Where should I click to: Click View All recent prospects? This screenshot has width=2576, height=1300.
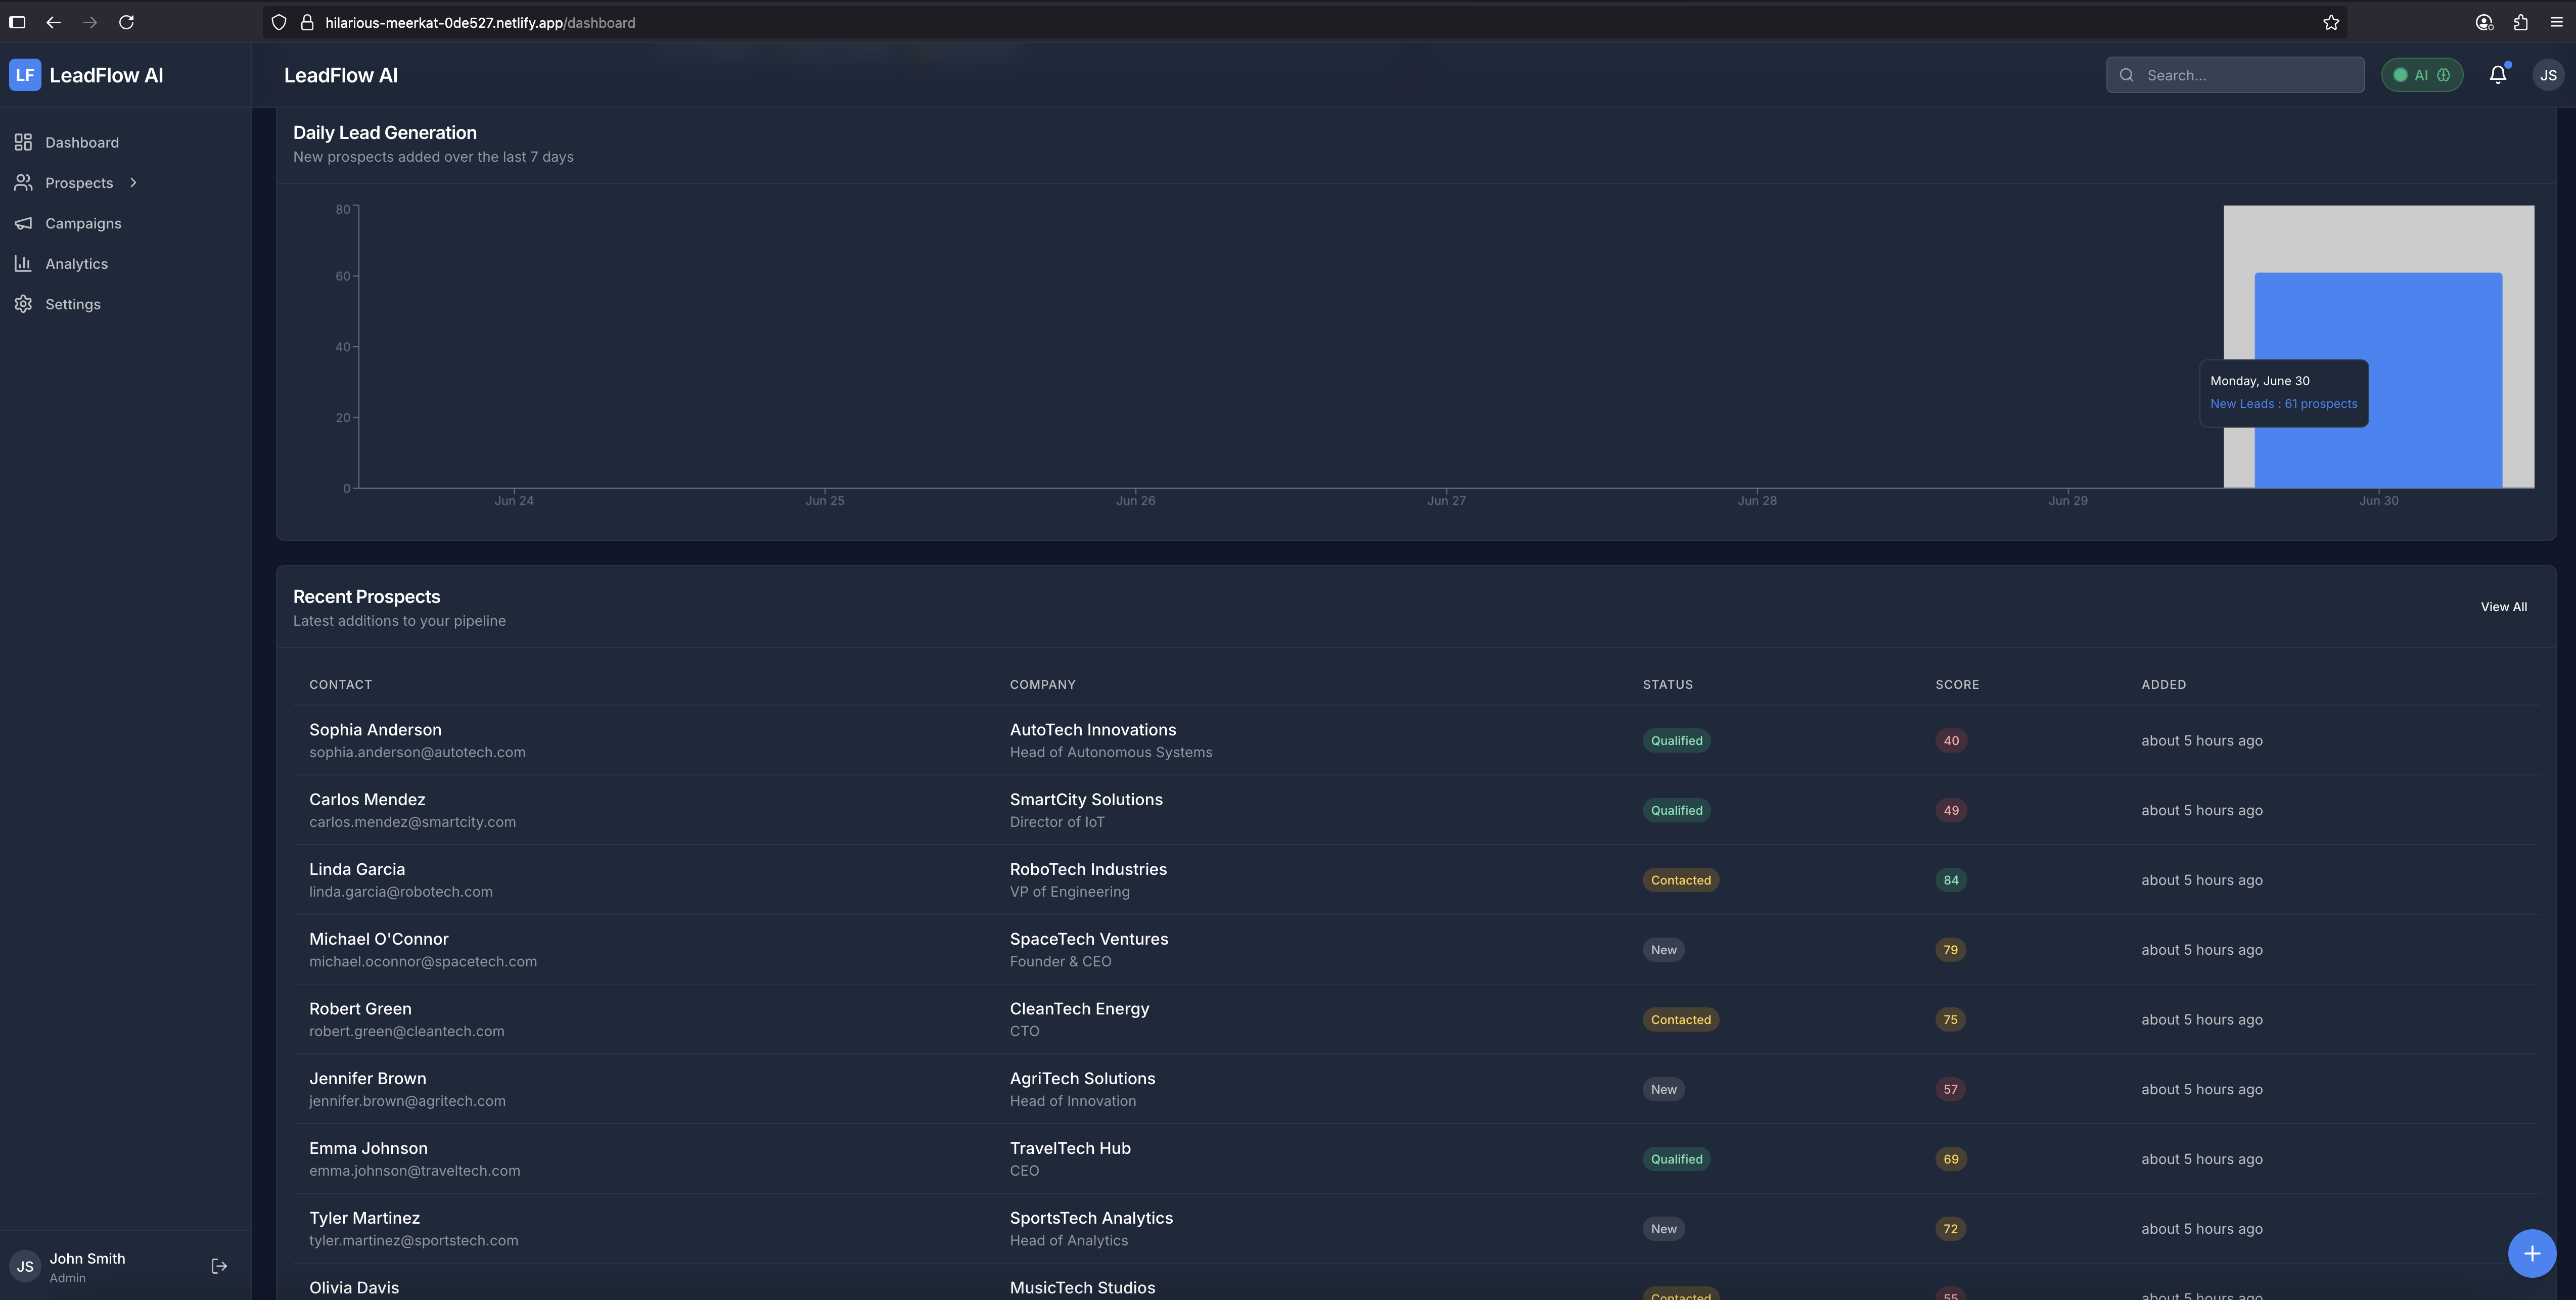(x=2503, y=607)
